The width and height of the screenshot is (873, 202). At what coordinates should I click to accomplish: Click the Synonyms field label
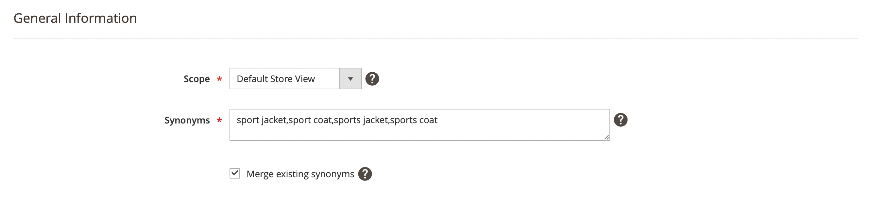[187, 120]
